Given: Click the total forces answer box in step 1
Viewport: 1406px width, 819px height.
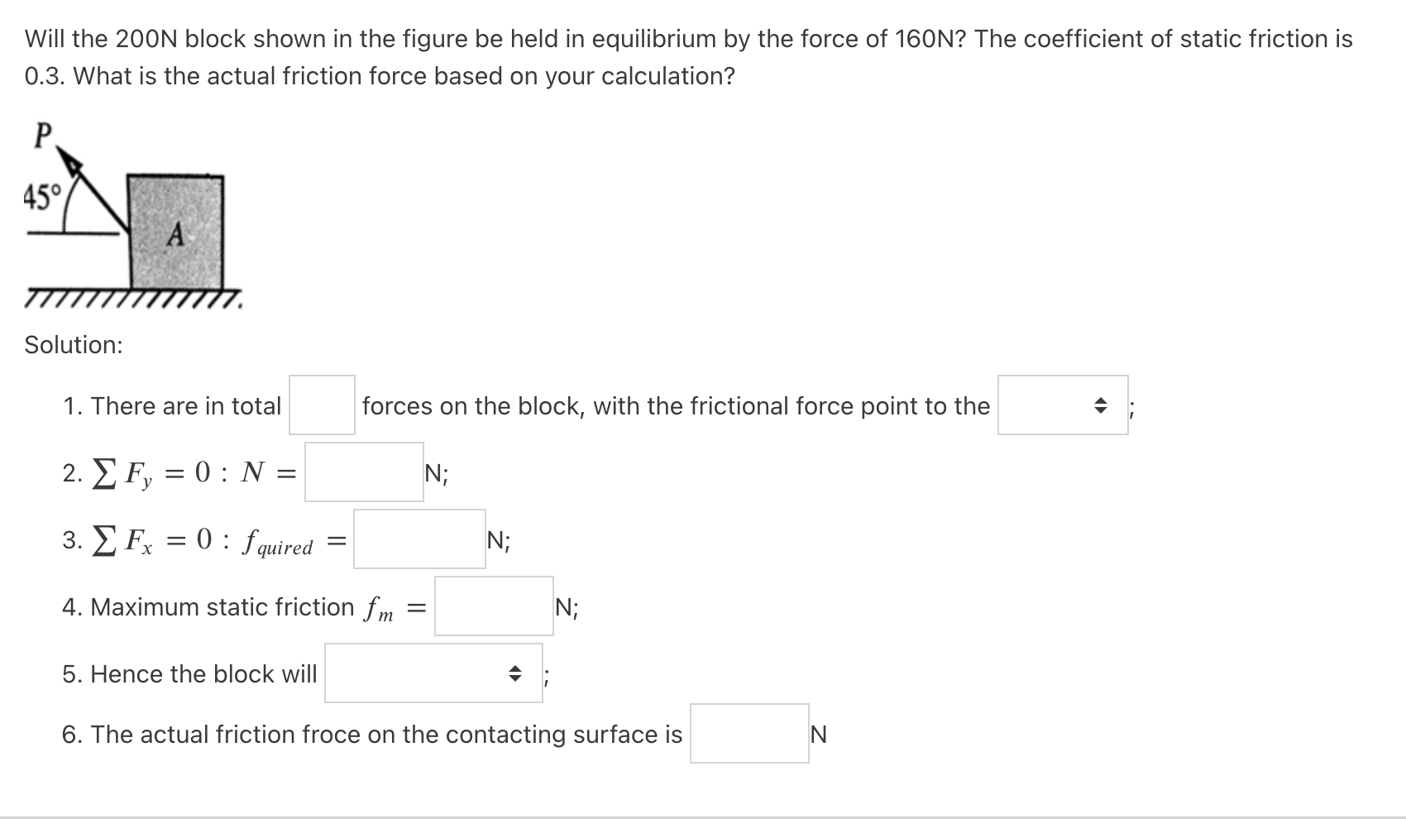Looking at the screenshot, I should tap(321, 405).
